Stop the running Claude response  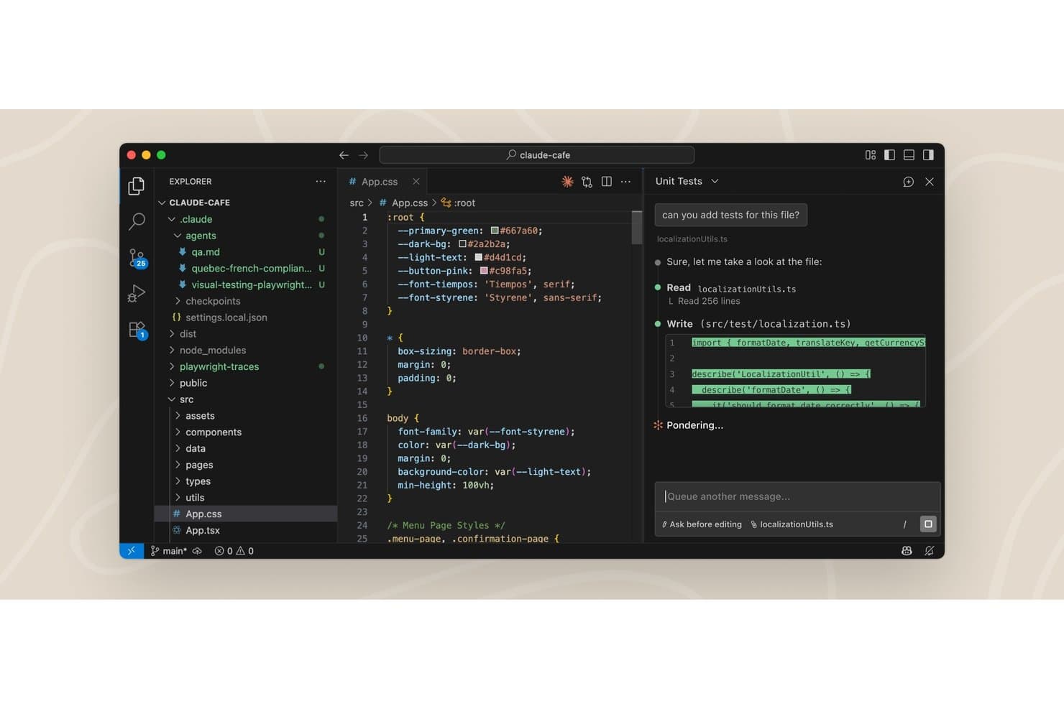[928, 524]
